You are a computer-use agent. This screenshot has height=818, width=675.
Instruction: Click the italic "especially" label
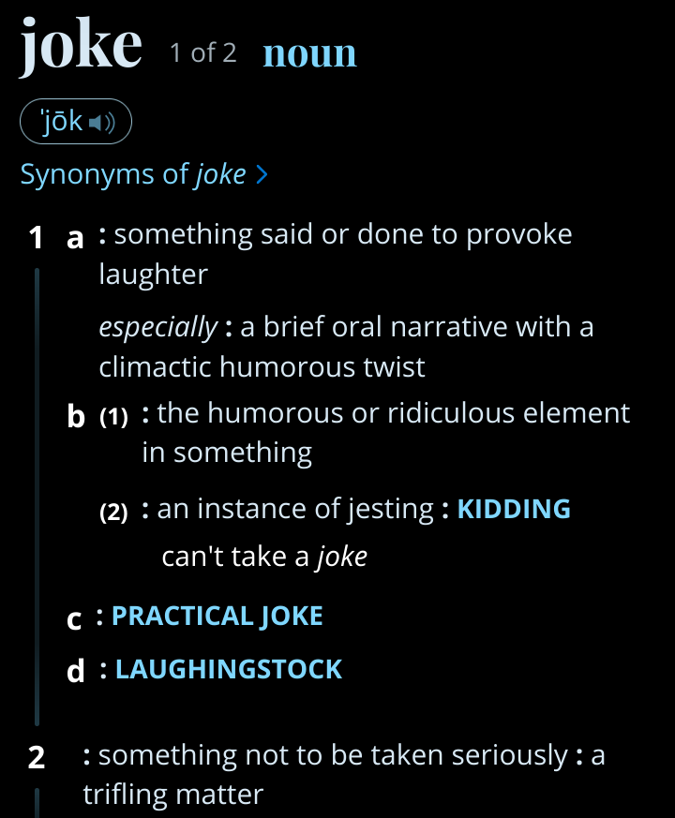coord(157,327)
